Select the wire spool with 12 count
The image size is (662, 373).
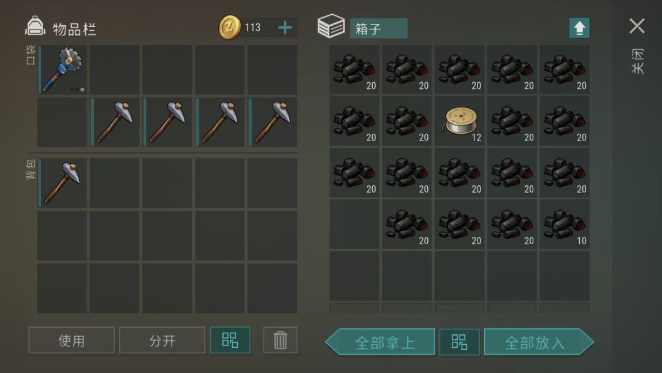tap(459, 121)
